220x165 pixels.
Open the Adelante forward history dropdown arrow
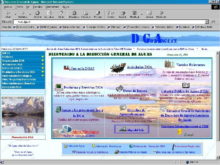(x=30, y=14)
